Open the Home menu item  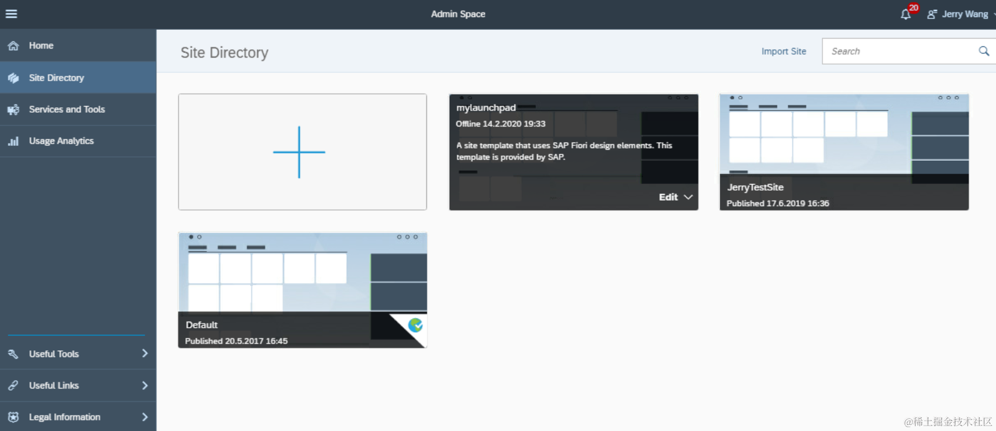[78, 46]
